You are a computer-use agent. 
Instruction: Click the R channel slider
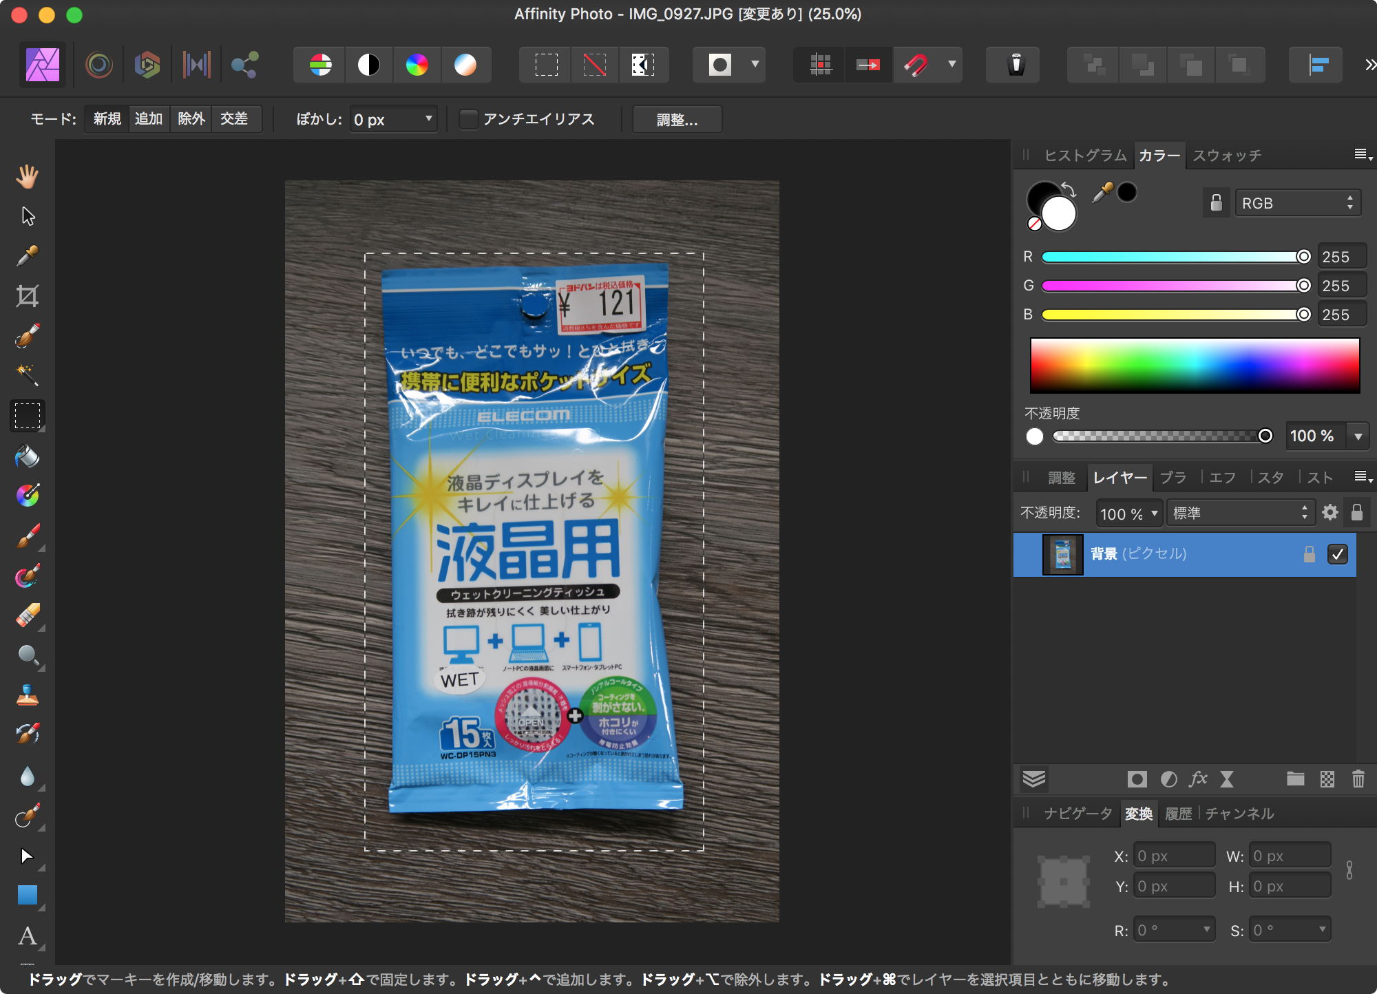(x=1175, y=257)
